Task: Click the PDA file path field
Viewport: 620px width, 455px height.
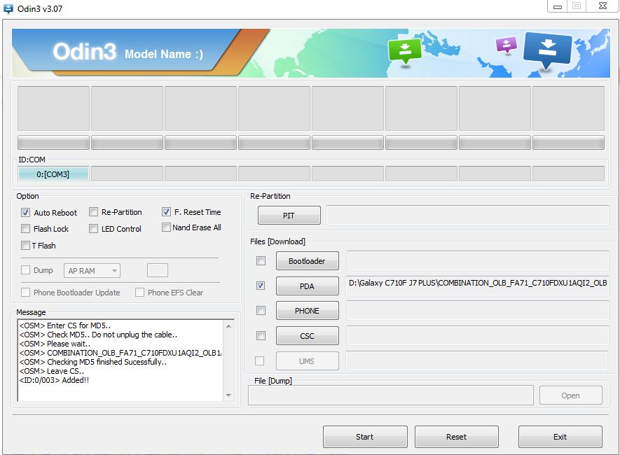Action: point(477,285)
